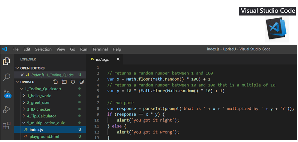Click the New File icon in UPRISEU header
This screenshot has height=142, width=298.
pos(55,82)
